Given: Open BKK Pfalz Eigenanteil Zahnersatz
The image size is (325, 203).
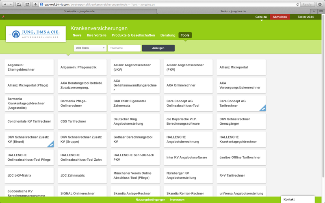Looking at the screenshot, I should point(135,104).
